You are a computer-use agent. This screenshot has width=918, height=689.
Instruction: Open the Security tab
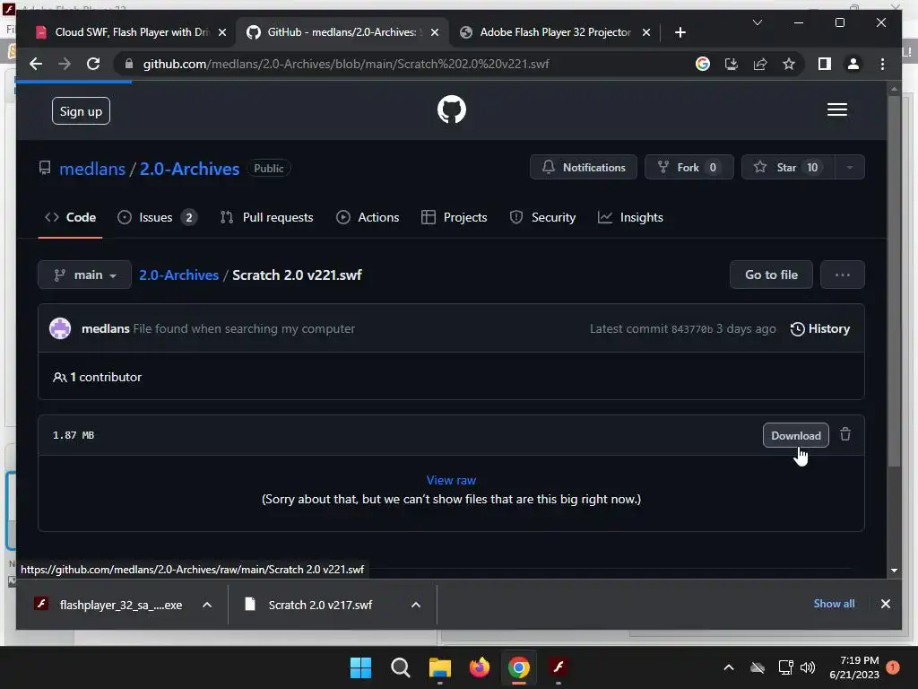click(542, 217)
